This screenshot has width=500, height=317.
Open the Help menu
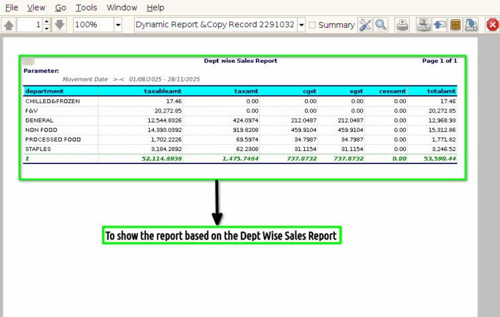tap(155, 8)
